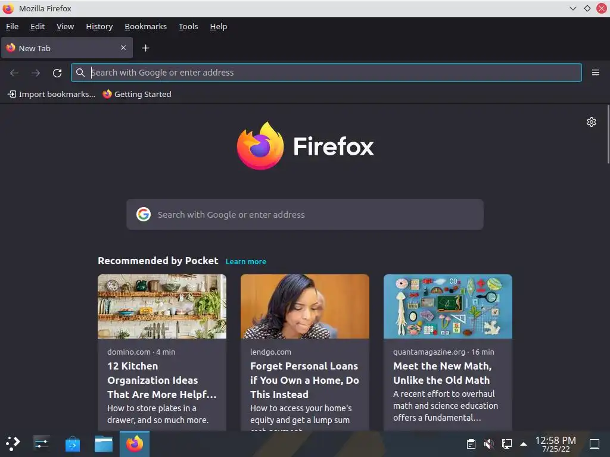Image resolution: width=610 pixels, height=457 pixels.
Task: Select Firefox task in the taskbar
Action: click(135, 443)
